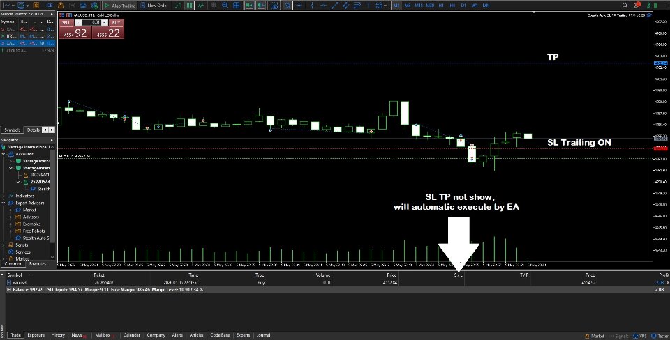Select the equidistant channel tool
This screenshot has width=670, height=340.
point(345,6)
